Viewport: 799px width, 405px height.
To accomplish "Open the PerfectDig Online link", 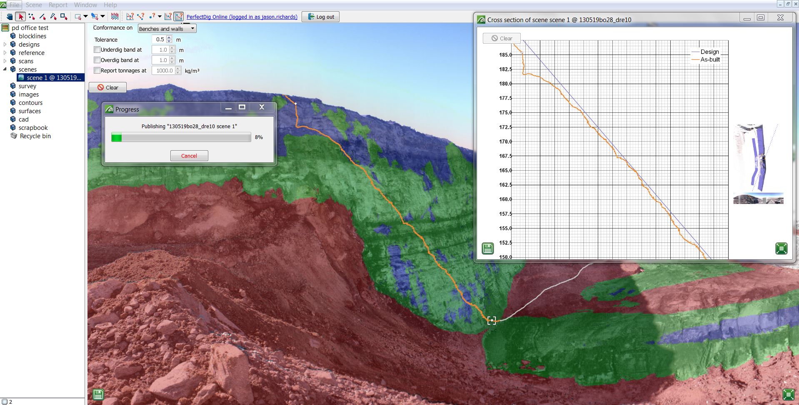I will [x=242, y=17].
